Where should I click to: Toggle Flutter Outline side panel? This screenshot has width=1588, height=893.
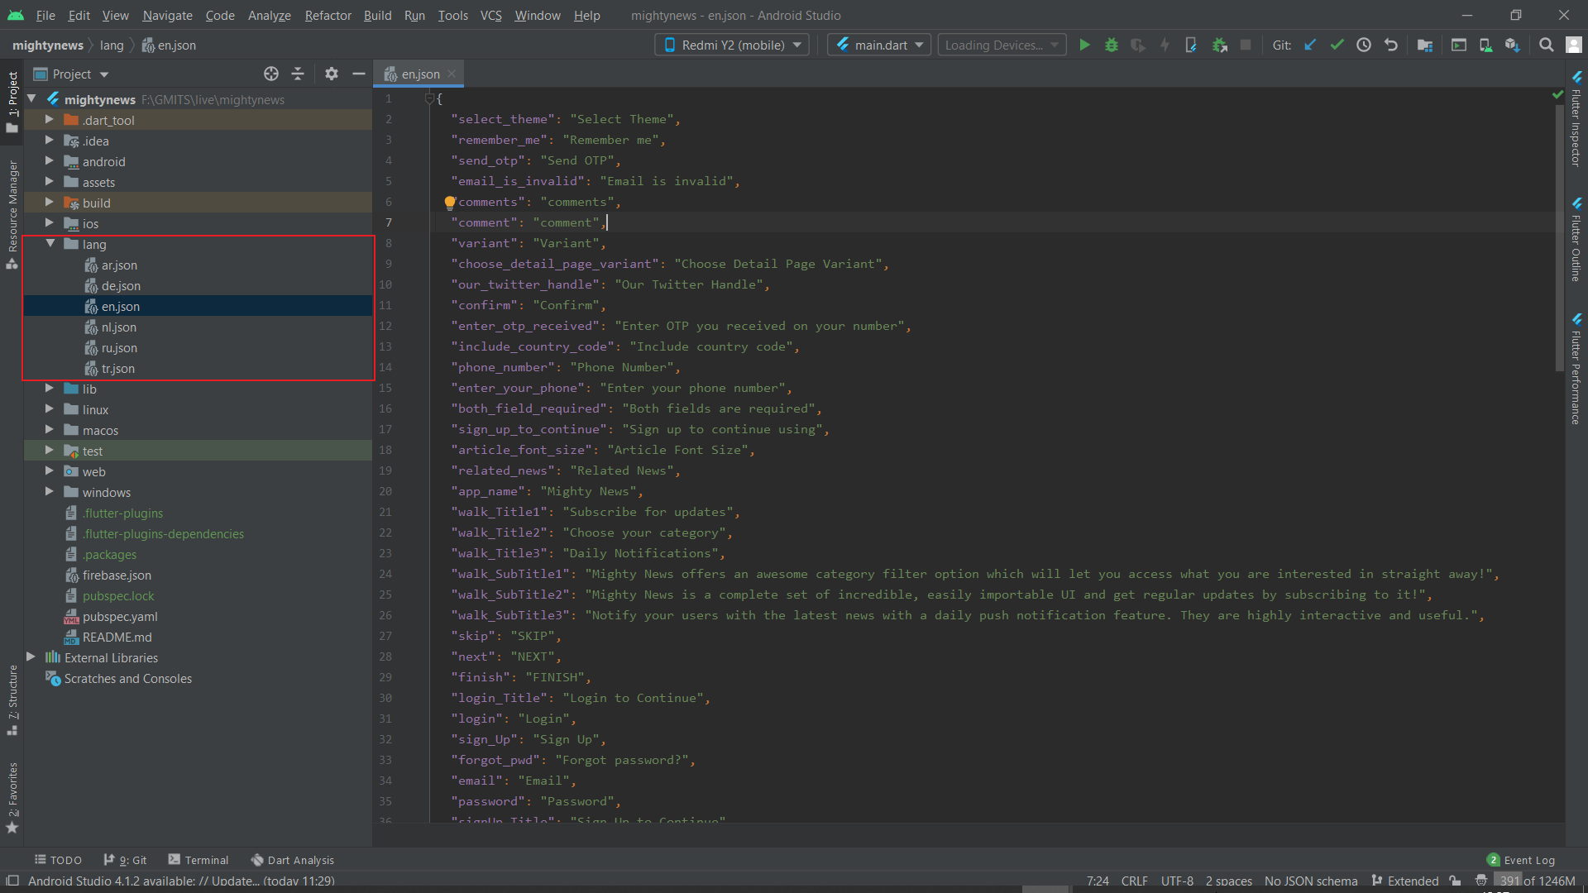(x=1576, y=240)
